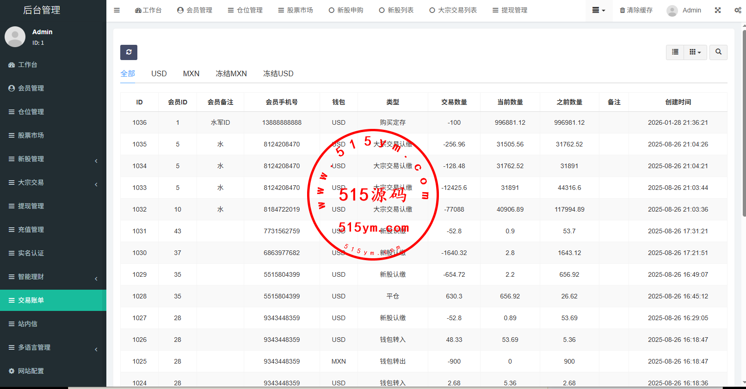746x389 pixels.
Task: Toggle table list view icon
Action: 675,52
